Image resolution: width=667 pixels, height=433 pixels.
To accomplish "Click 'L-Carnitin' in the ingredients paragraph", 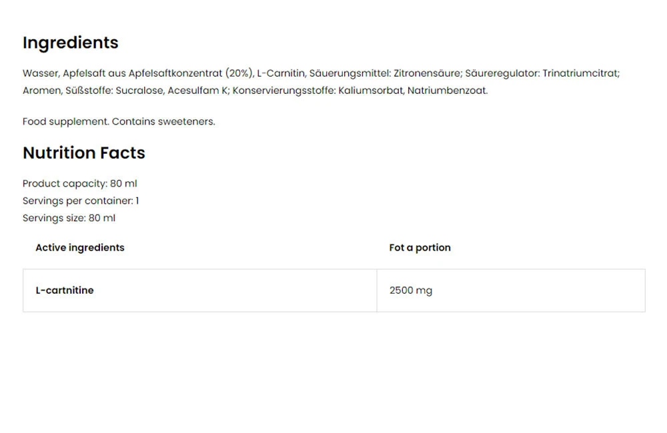I will (280, 73).
